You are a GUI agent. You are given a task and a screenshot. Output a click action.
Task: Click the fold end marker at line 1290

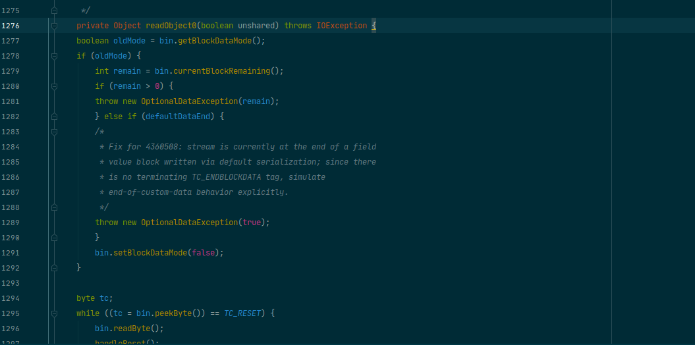click(54, 238)
